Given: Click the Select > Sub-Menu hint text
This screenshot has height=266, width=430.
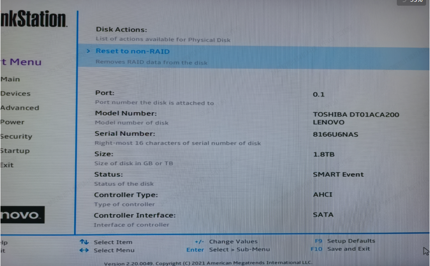Looking at the screenshot, I should (239, 249).
